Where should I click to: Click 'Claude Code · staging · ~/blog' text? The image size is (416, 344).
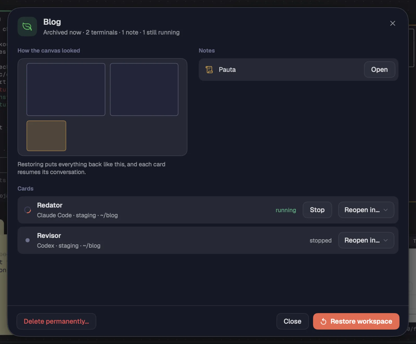[x=77, y=215]
